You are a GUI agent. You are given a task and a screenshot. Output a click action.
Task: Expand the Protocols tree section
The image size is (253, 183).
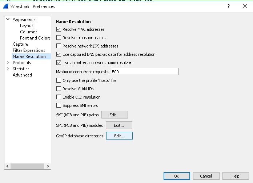pos(8,63)
